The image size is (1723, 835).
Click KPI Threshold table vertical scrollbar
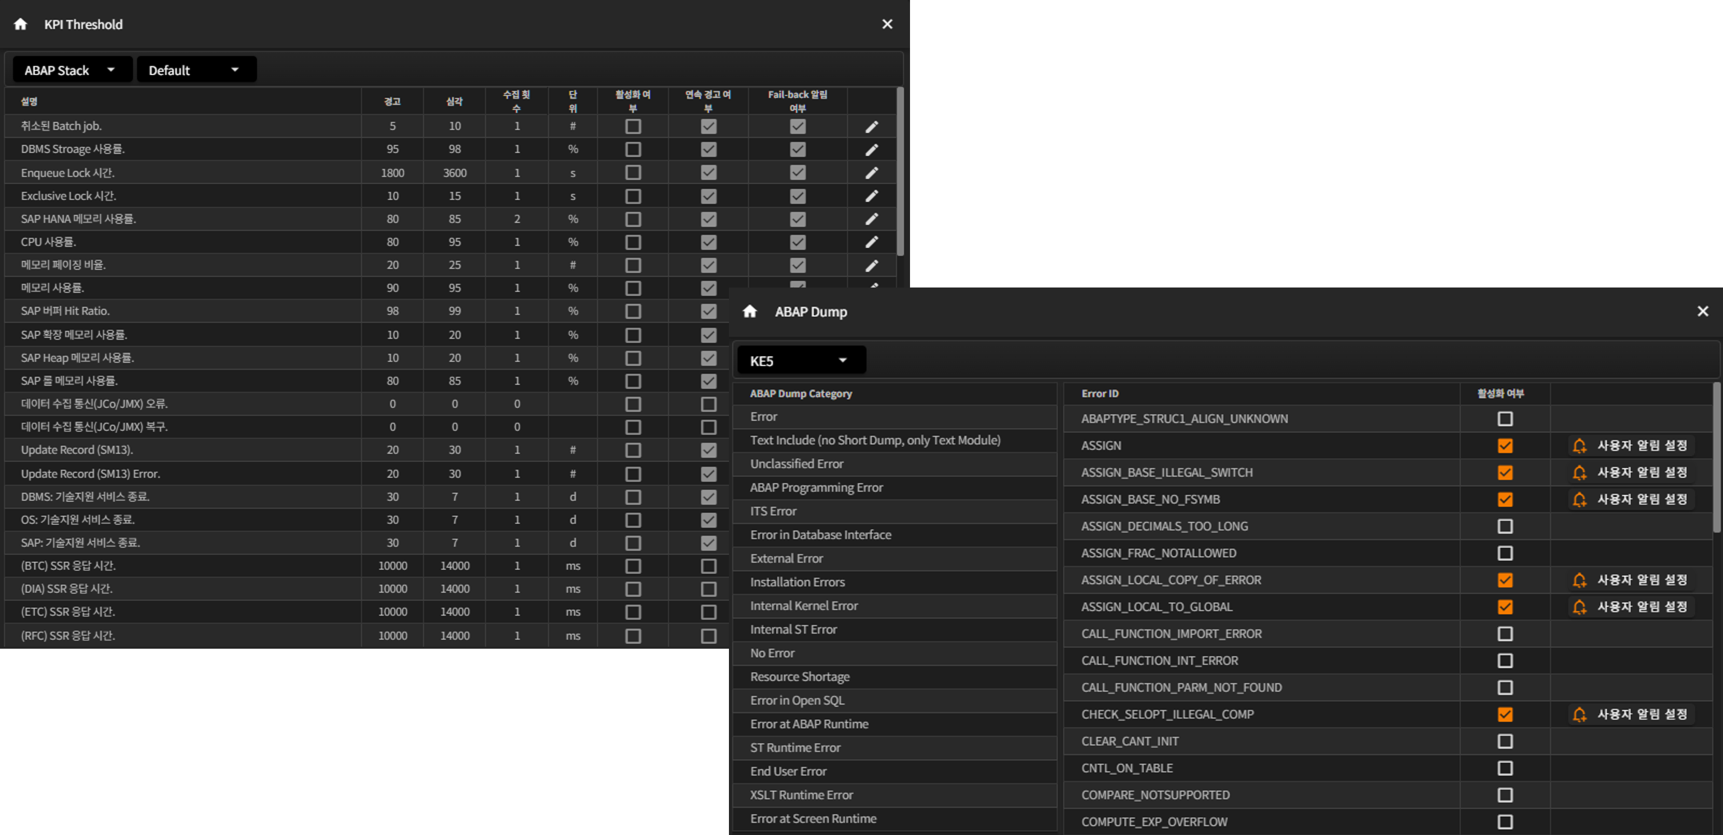[x=900, y=171]
